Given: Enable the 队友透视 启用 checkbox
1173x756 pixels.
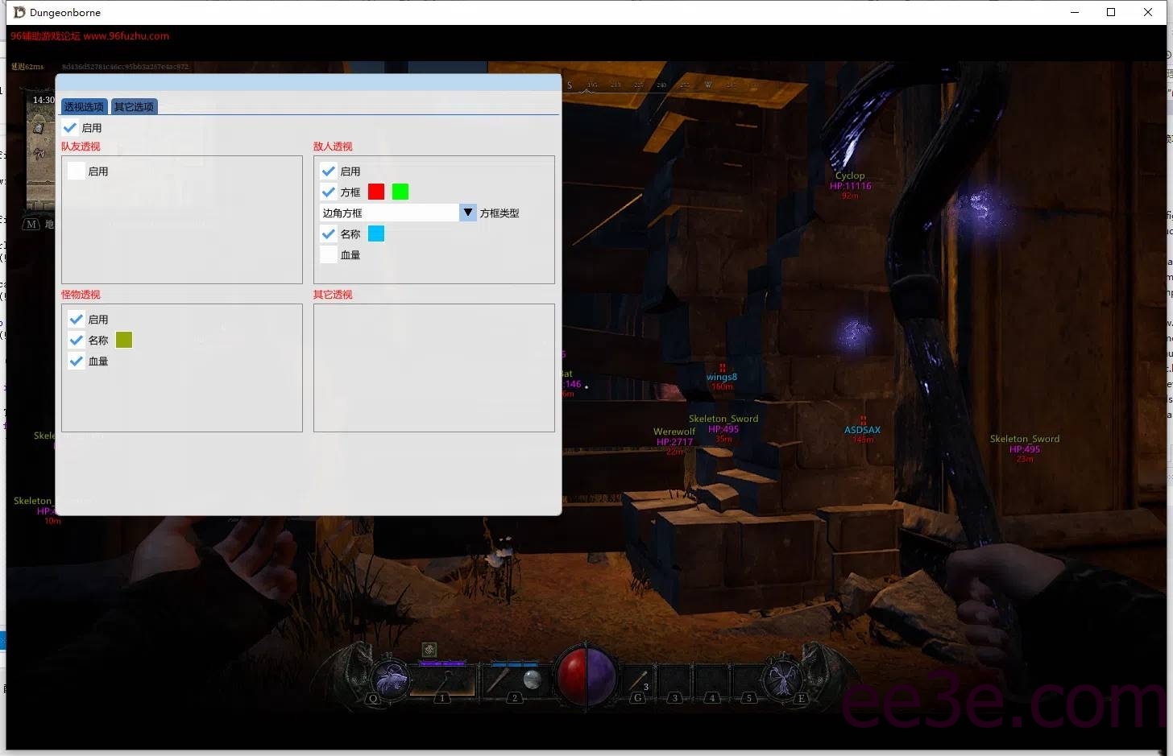Looking at the screenshot, I should (x=76, y=171).
